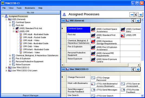
Task: Click the Confined Space tree icon
Action: click(x=14, y=22)
